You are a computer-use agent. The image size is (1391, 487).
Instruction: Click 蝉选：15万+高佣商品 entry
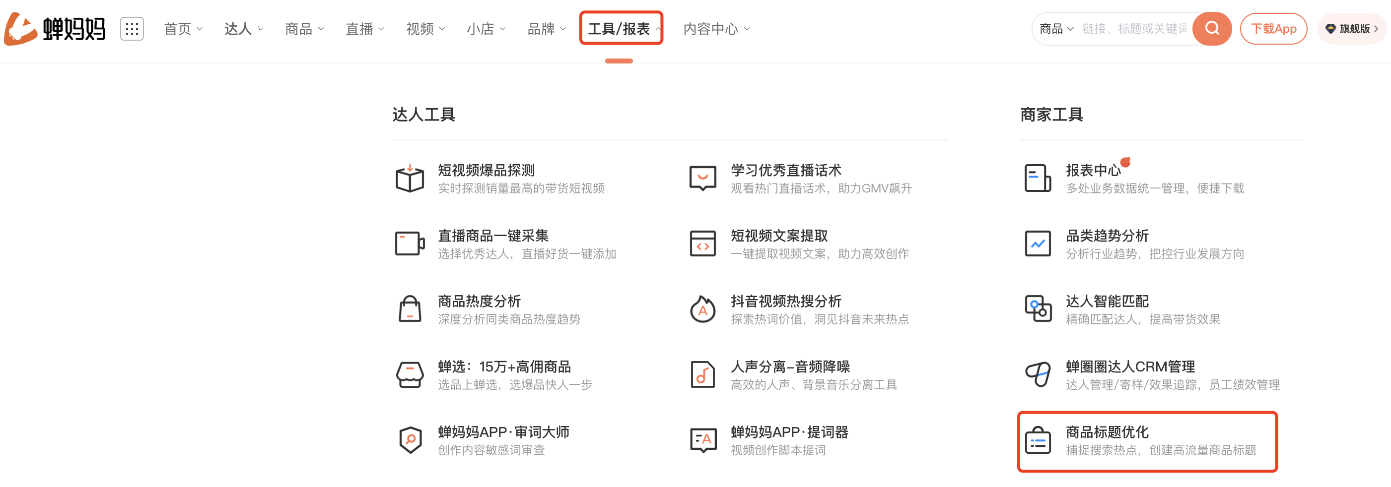(504, 366)
